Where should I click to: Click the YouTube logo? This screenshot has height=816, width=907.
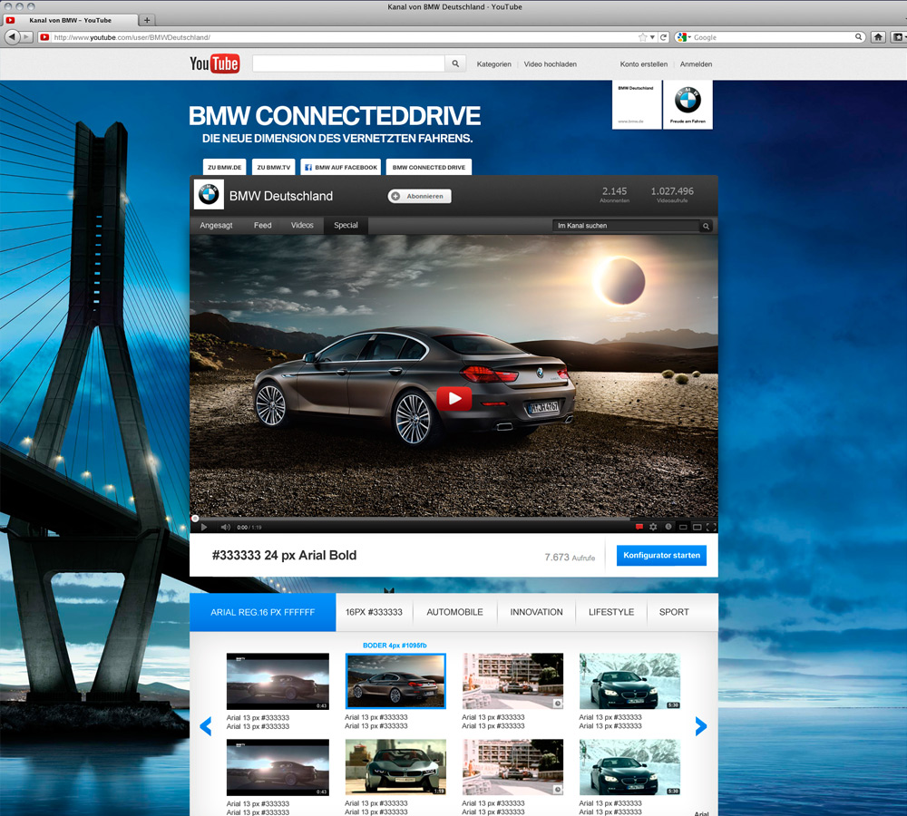(x=214, y=63)
